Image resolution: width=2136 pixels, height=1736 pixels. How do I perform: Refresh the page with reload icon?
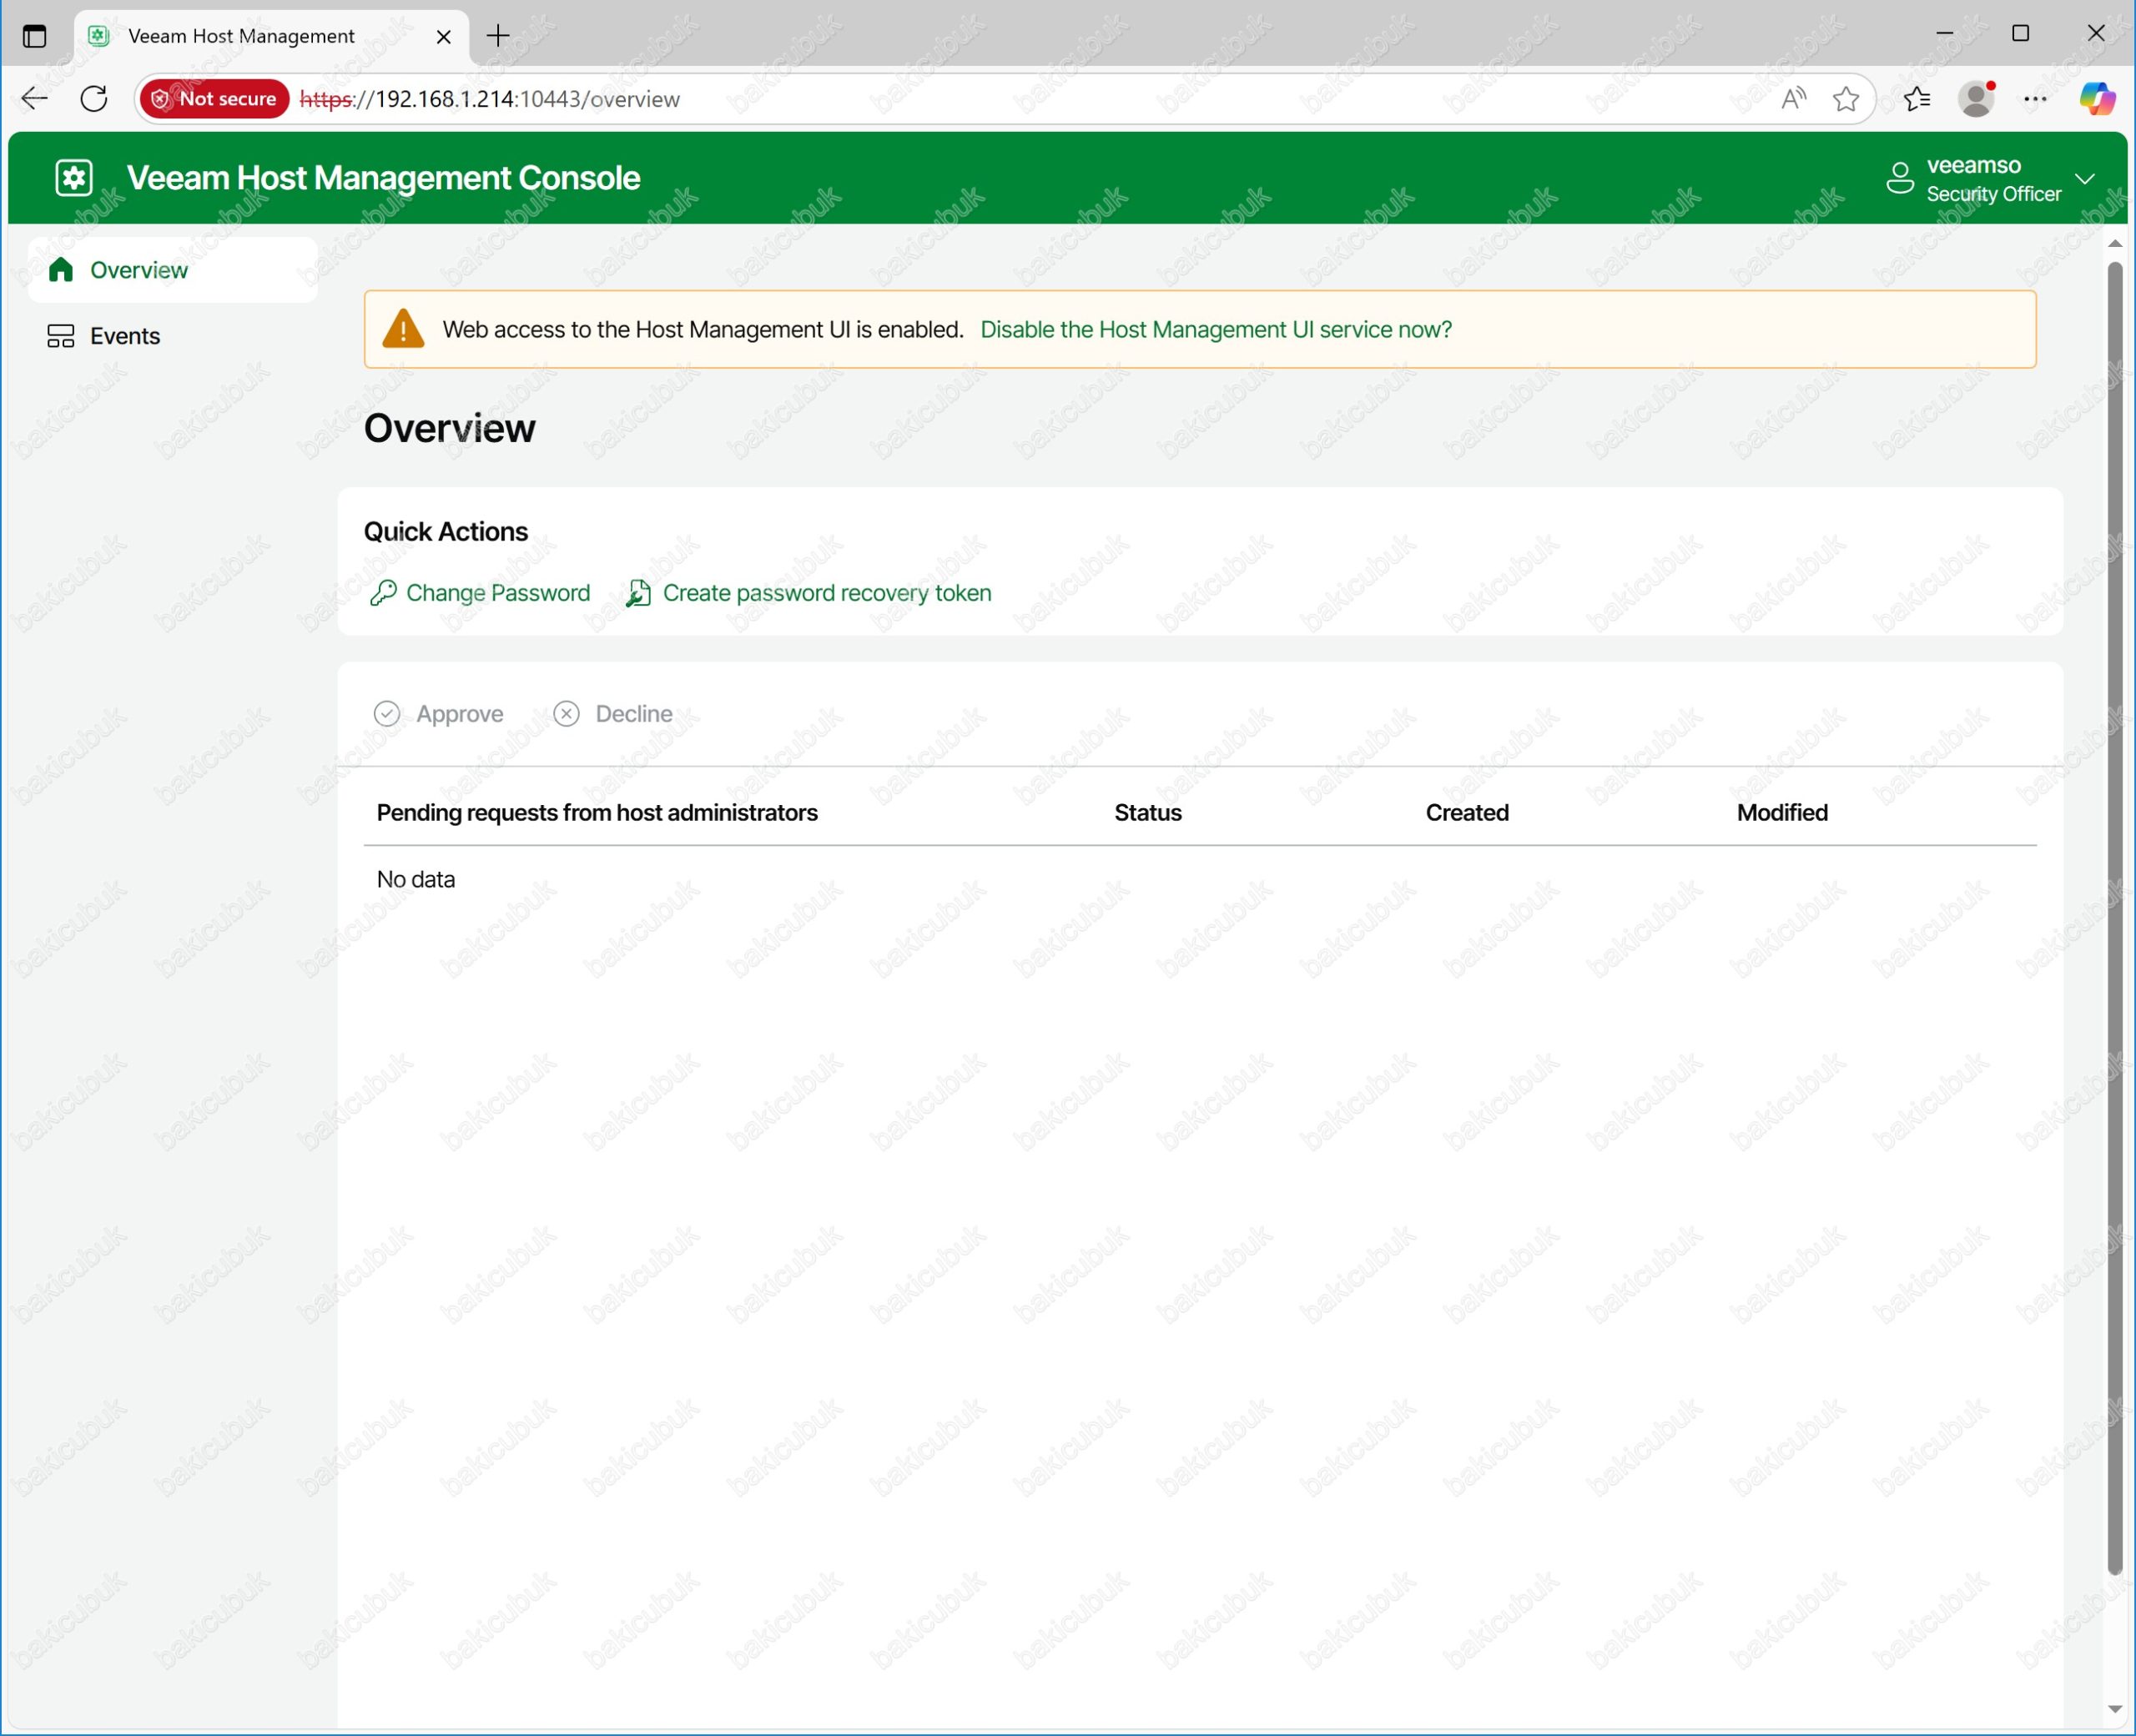tap(94, 98)
